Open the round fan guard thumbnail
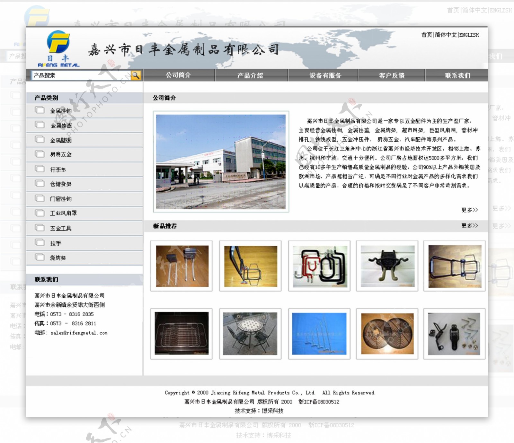514x443 pixels. pyautogui.click(x=387, y=334)
